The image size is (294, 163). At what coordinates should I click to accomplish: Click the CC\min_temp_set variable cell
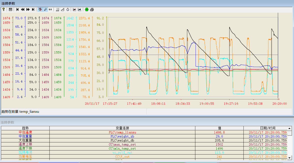[x=122, y=149]
